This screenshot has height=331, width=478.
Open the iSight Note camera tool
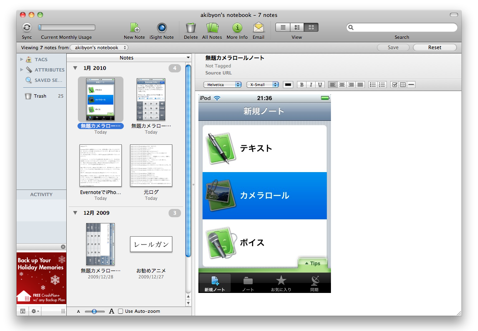click(162, 28)
